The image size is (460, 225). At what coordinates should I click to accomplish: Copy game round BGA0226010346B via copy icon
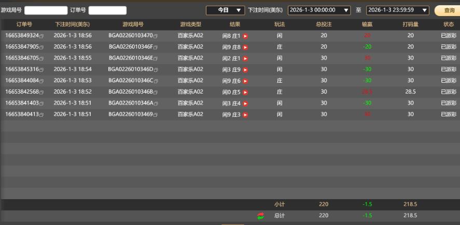tap(156, 93)
